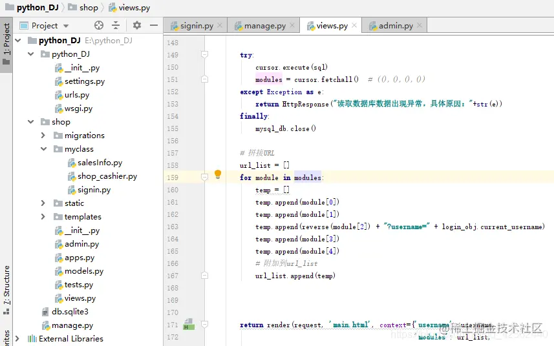Toggle fold end marker on line 167
This screenshot has width=554, height=346.
click(204, 275)
